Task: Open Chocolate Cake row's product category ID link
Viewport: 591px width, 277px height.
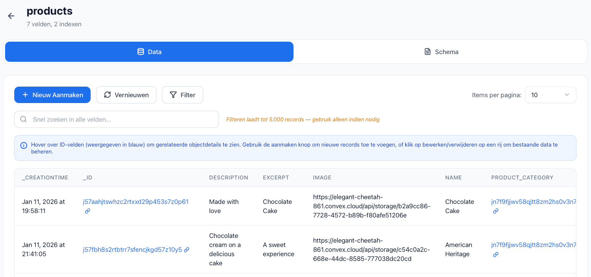Action: [533, 202]
